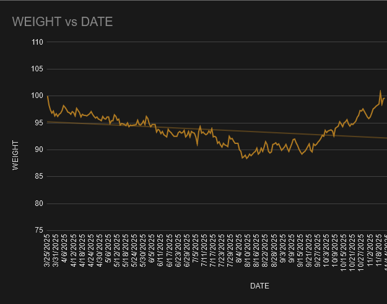Click the 7/29/2025 date label
Screen dimensions: 387x304
230,251
